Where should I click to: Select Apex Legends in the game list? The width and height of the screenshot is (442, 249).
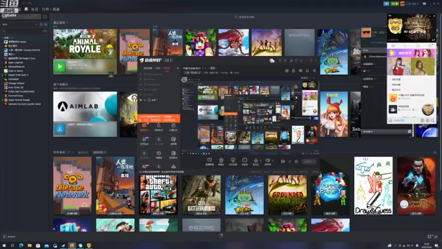point(15,63)
